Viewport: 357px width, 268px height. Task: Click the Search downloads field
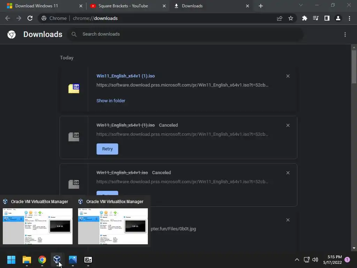[185, 34]
